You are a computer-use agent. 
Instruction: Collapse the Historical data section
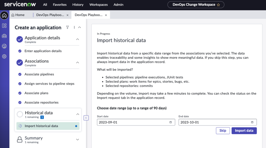pos(78,114)
